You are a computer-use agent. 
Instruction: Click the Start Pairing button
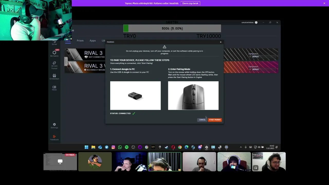click(x=215, y=120)
